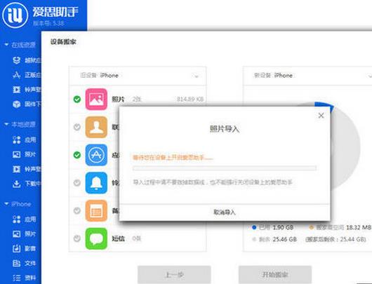Click the 1.90 GB used value
The image size is (372, 284).
(x=283, y=227)
